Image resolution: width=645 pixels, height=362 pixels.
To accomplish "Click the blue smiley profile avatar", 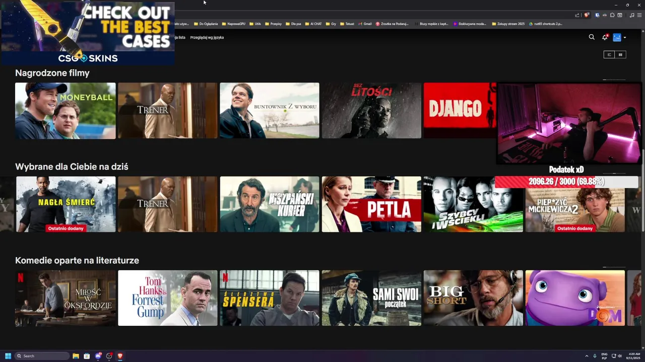I will coord(617,37).
